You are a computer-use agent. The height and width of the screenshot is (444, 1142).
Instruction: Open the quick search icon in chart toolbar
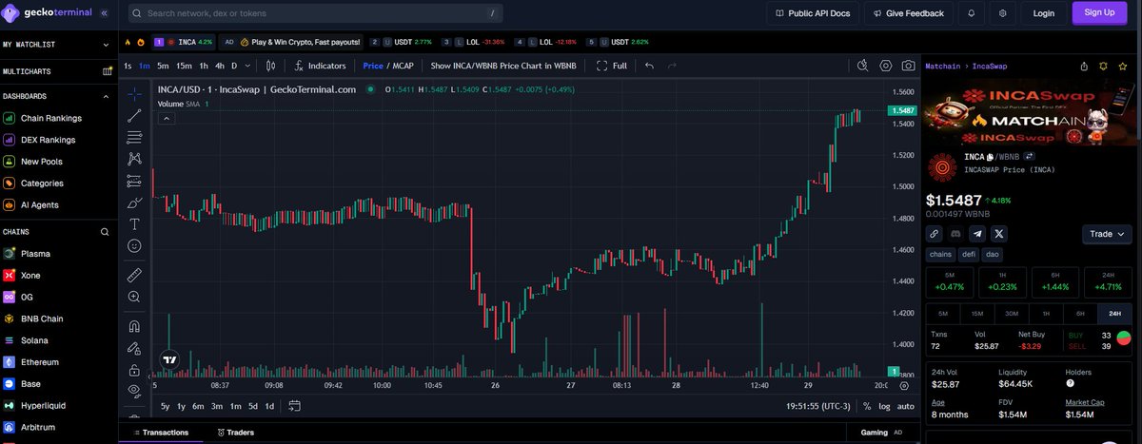tap(862, 66)
